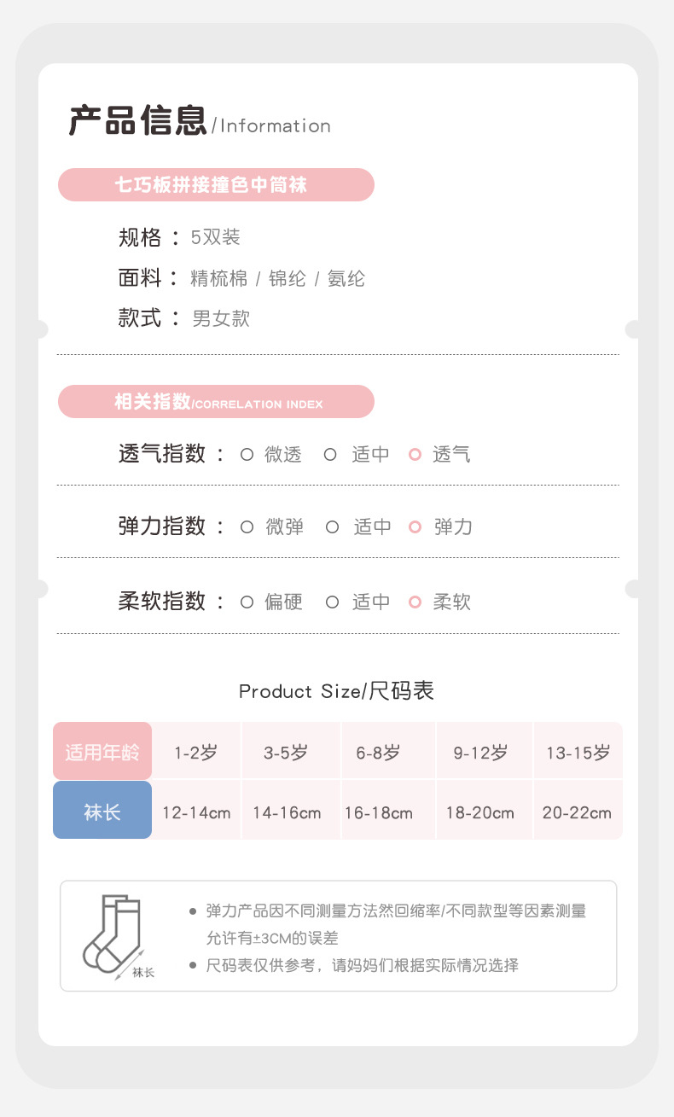Select the 透气 breathability radio button

pyautogui.click(x=415, y=455)
